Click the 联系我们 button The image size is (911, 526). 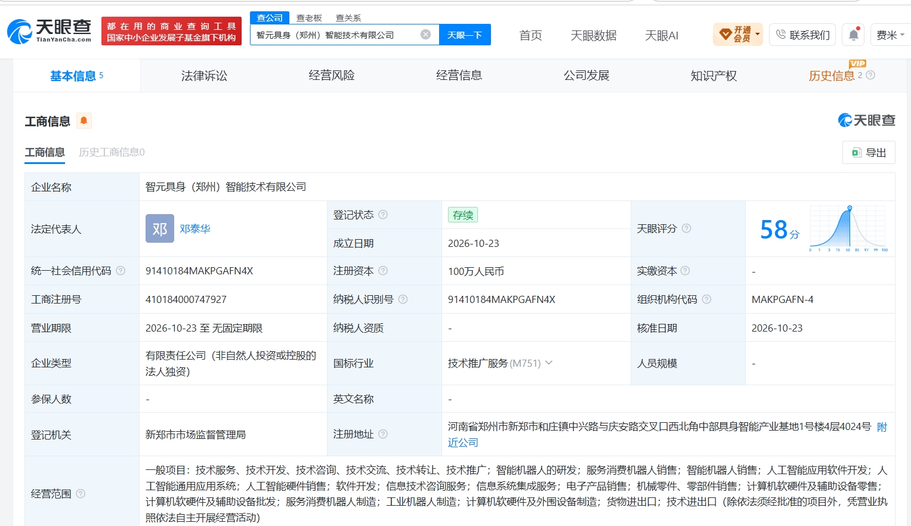802,35
